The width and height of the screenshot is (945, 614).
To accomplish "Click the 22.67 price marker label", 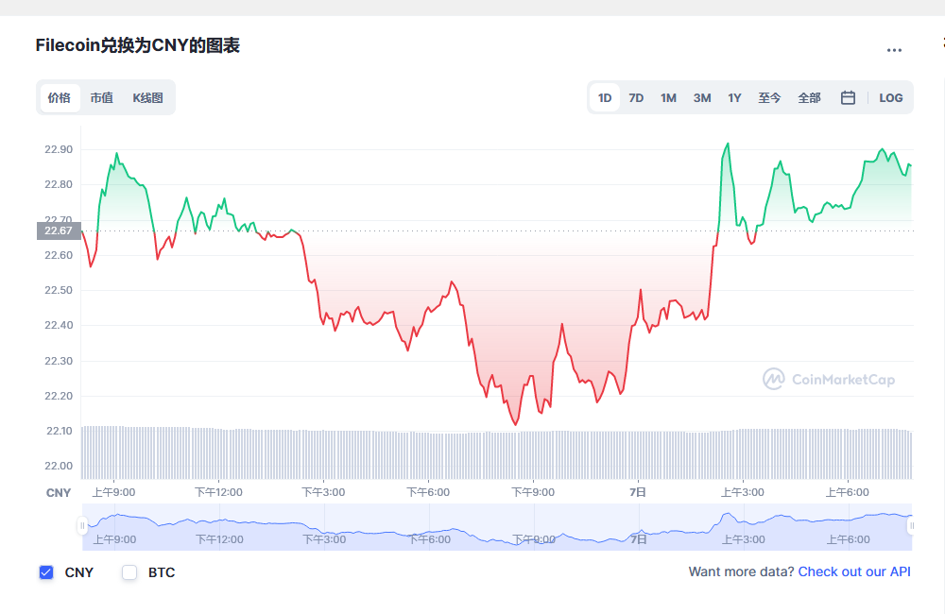I will (59, 230).
